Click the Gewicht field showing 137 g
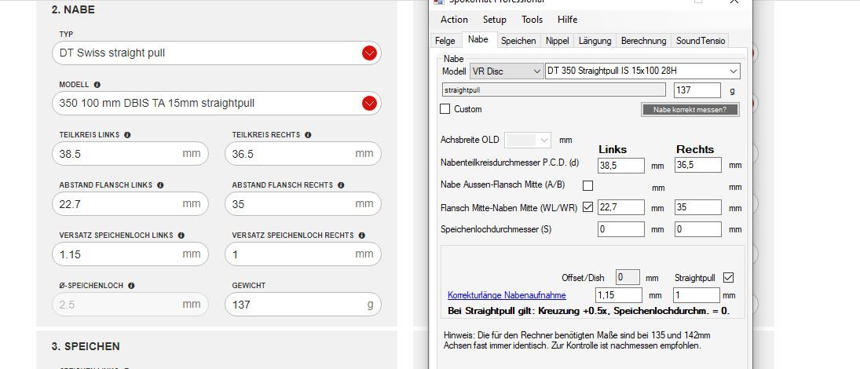860x369 pixels. [302, 305]
